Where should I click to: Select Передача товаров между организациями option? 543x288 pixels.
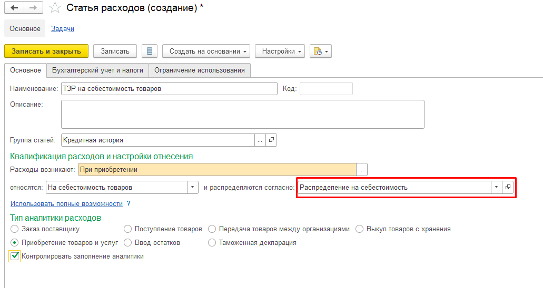[x=212, y=229]
